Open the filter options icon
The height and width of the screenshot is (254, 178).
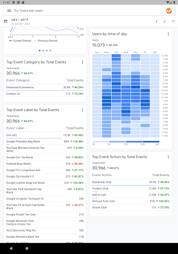(x=173, y=21)
